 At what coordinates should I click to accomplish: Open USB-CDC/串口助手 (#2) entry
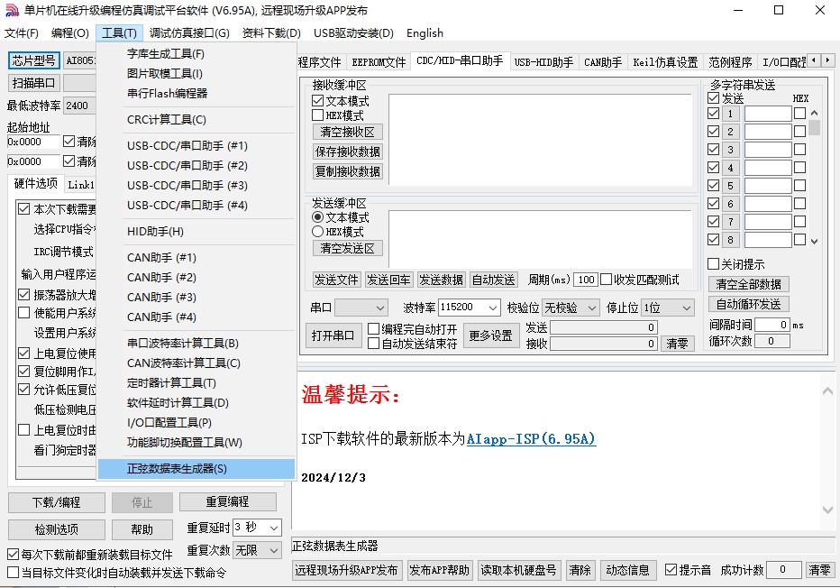[196, 166]
